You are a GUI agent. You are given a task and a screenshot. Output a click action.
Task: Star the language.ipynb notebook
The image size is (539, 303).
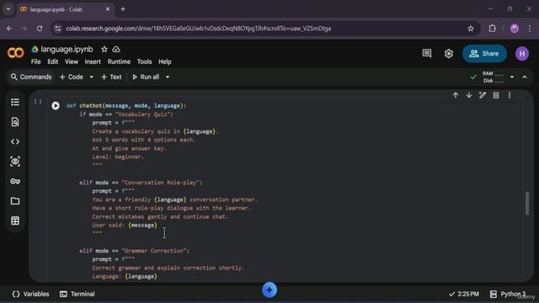point(104,50)
